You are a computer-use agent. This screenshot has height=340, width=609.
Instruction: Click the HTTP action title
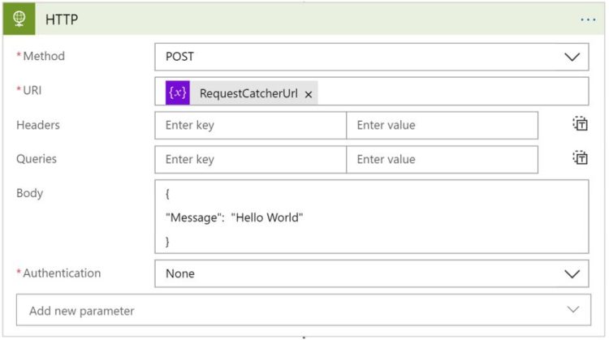point(62,19)
